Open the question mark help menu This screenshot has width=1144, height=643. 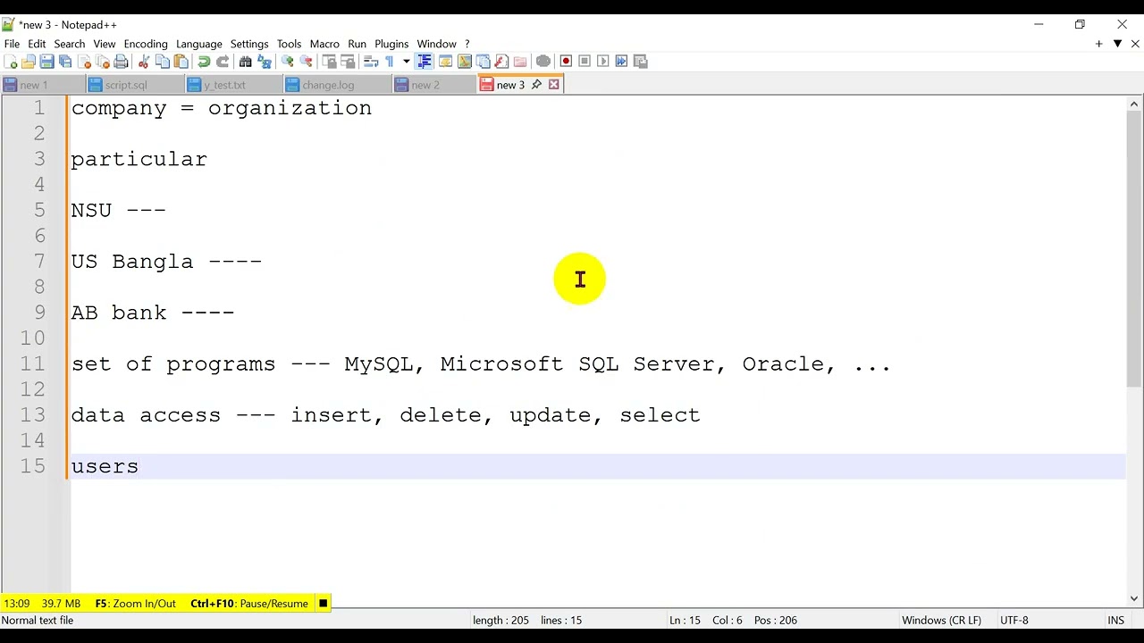[x=467, y=44]
